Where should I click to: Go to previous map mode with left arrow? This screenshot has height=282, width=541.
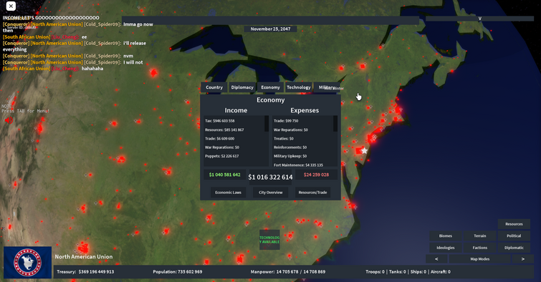(x=436, y=259)
